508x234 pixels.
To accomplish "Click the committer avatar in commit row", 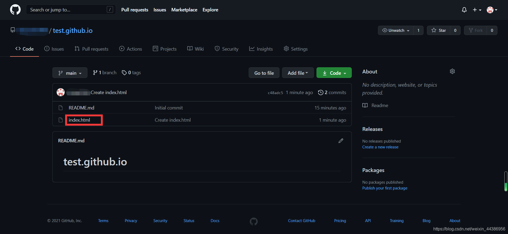I will [61, 92].
